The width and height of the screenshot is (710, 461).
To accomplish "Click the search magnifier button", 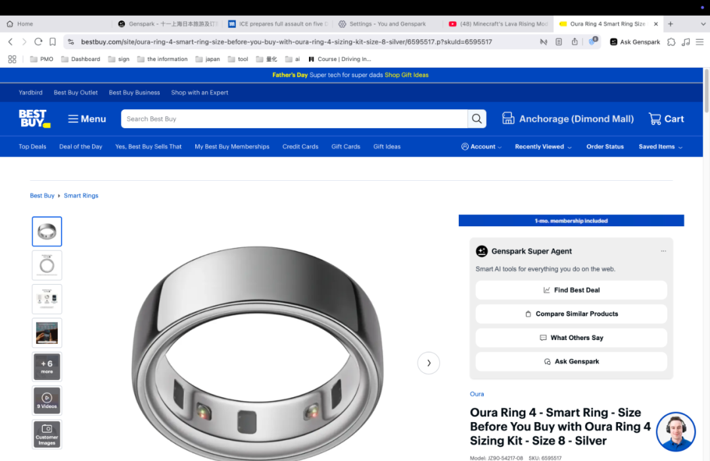I will click(477, 119).
